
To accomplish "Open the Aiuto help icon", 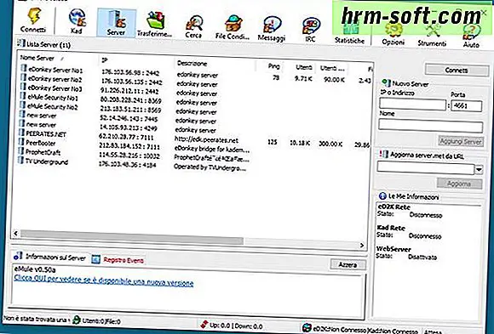I will (x=472, y=32).
